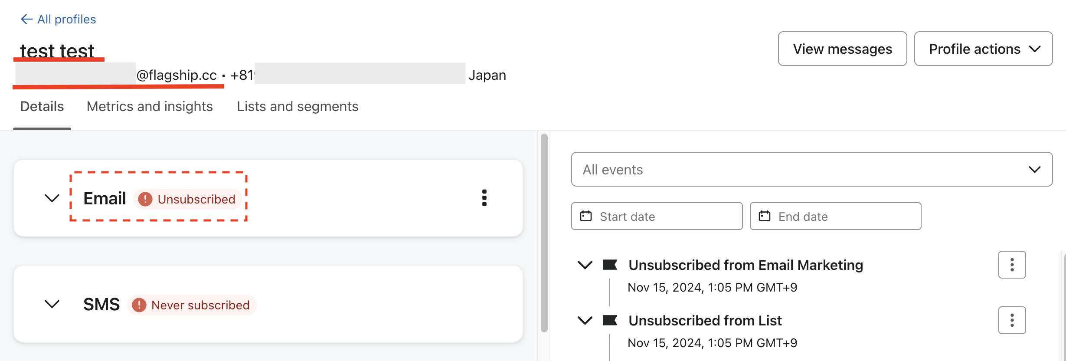Open the All events filter dropdown

(x=811, y=169)
